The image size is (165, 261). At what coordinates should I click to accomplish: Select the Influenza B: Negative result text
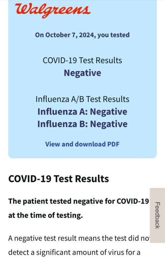(x=82, y=124)
